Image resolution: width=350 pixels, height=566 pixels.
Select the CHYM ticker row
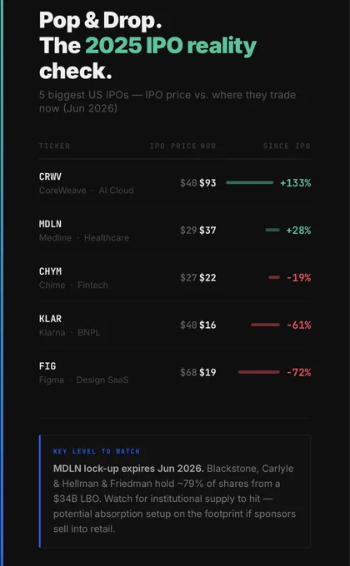(175, 277)
